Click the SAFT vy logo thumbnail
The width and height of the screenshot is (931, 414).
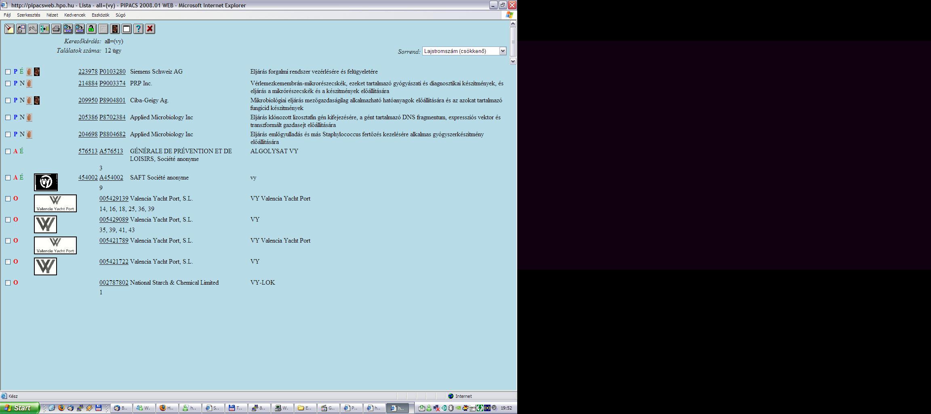pyautogui.click(x=46, y=182)
